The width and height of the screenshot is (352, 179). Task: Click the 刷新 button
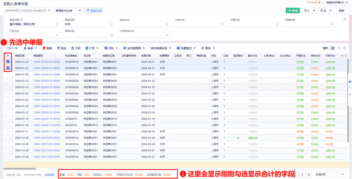pos(341,11)
